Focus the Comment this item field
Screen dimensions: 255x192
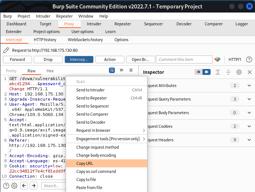tap(184, 59)
